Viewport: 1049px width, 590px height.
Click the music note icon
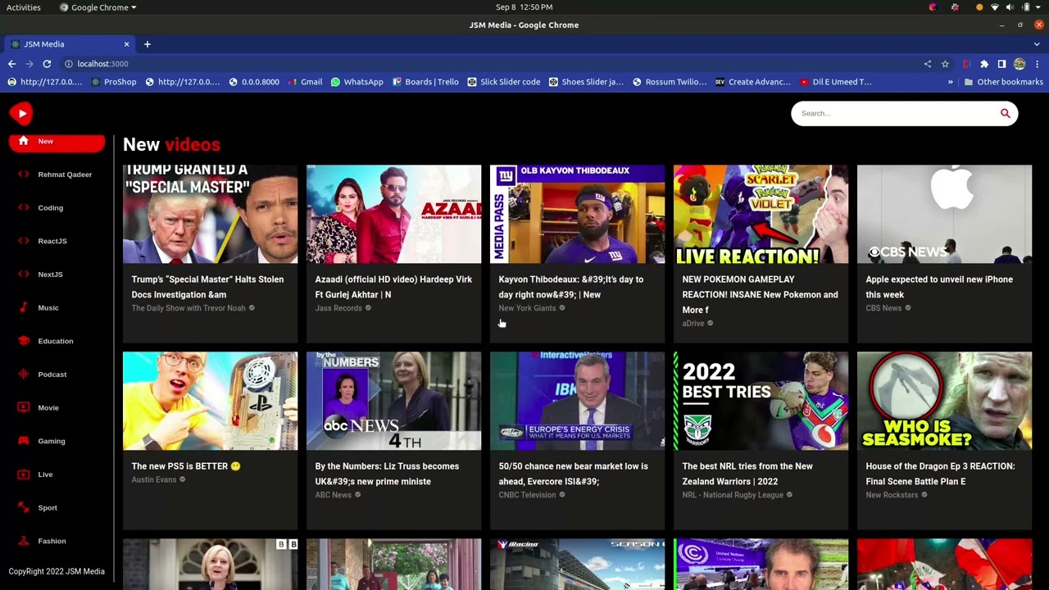(x=23, y=308)
